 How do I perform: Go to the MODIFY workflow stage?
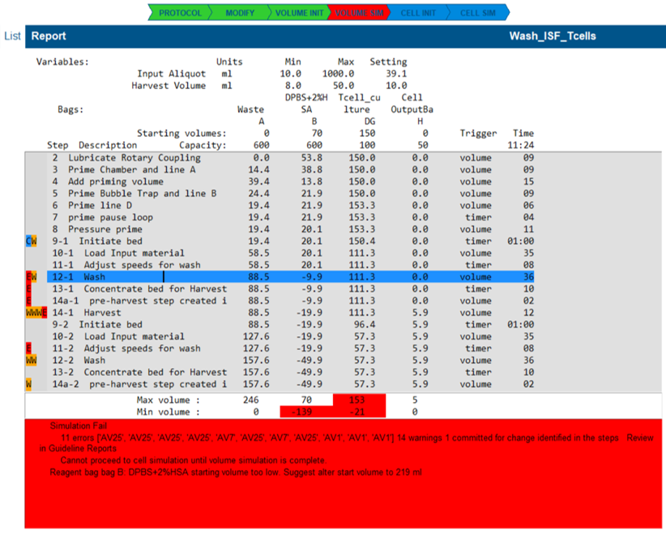(239, 13)
